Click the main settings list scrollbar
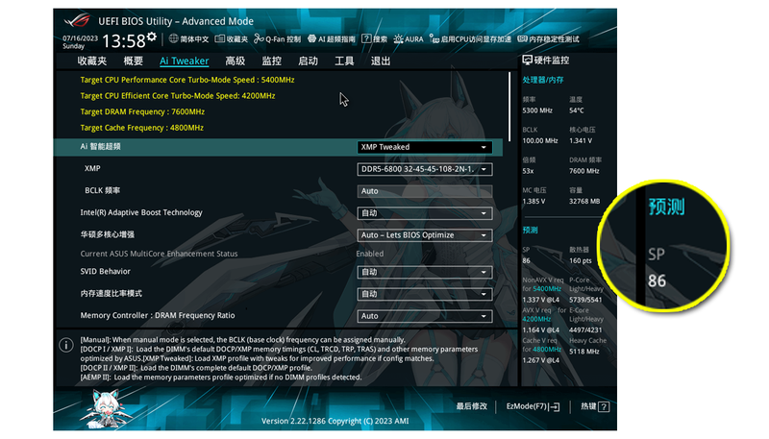This screenshot has width=769, height=439. pos(509,107)
